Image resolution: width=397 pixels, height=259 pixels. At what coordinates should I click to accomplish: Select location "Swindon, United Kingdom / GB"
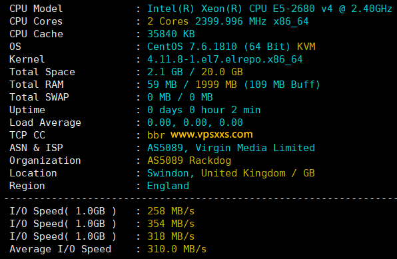coord(231,173)
